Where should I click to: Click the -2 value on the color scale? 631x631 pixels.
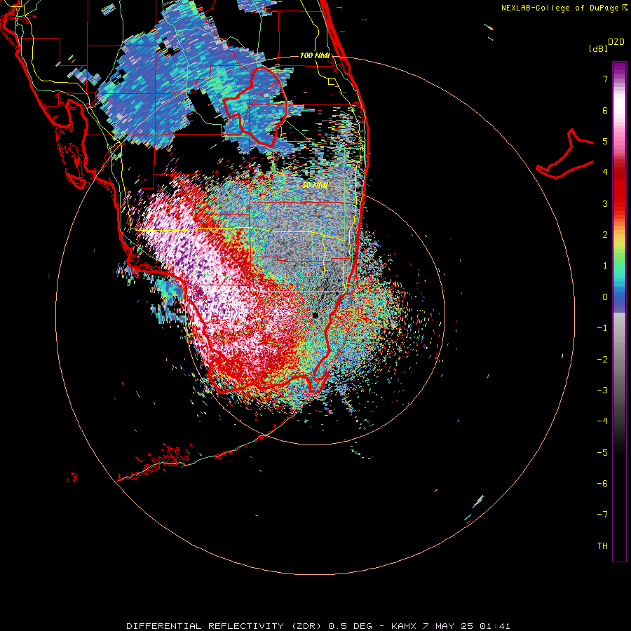(x=602, y=360)
